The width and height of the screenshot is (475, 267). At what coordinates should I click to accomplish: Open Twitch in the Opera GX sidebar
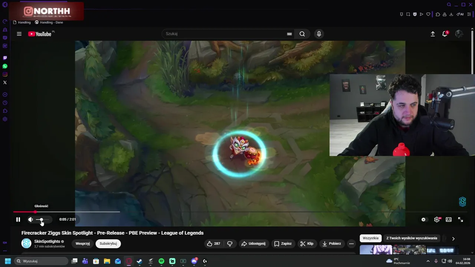click(5, 58)
